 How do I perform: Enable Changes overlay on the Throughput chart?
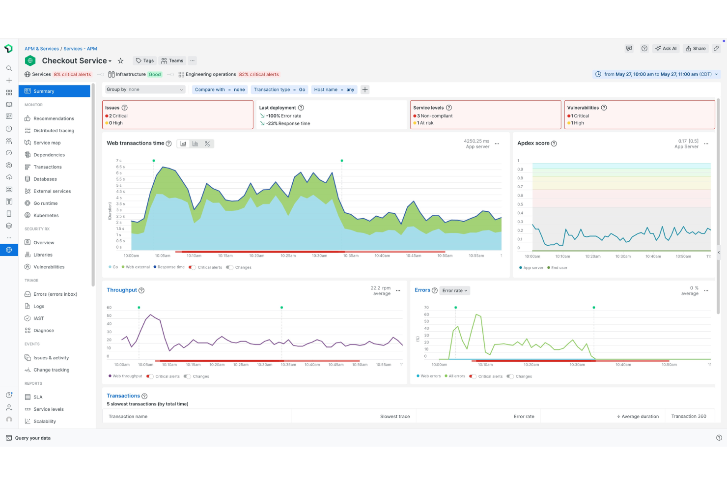(187, 376)
